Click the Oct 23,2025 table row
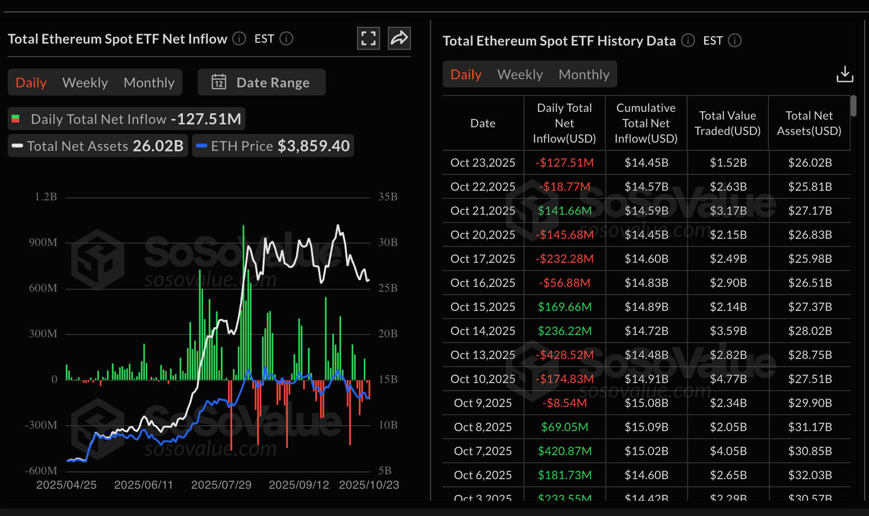 (x=646, y=163)
